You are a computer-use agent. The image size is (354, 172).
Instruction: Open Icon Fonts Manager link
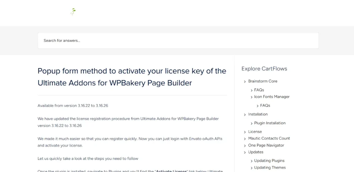[272, 97]
